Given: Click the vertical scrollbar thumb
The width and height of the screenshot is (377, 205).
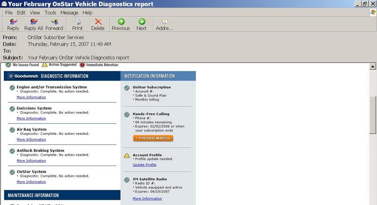Looking at the screenshot, I should point(373,115).
